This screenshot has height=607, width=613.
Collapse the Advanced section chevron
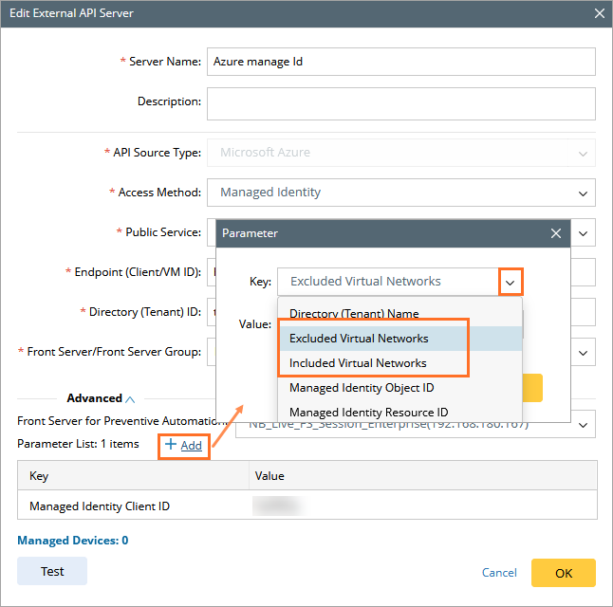130,399
